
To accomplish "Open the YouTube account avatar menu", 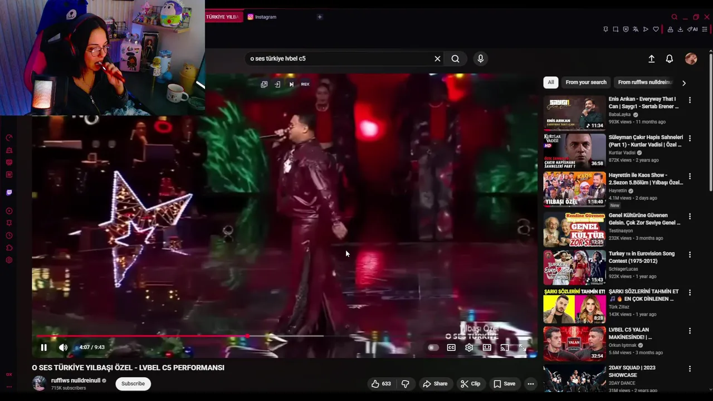I will (x=691, y=58).
